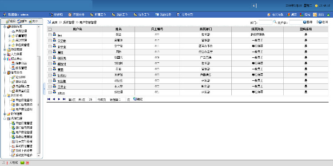This screenshot has height=166, width=333.
Task: Check the box for user 张国光
Action: [x=50, y=58]
